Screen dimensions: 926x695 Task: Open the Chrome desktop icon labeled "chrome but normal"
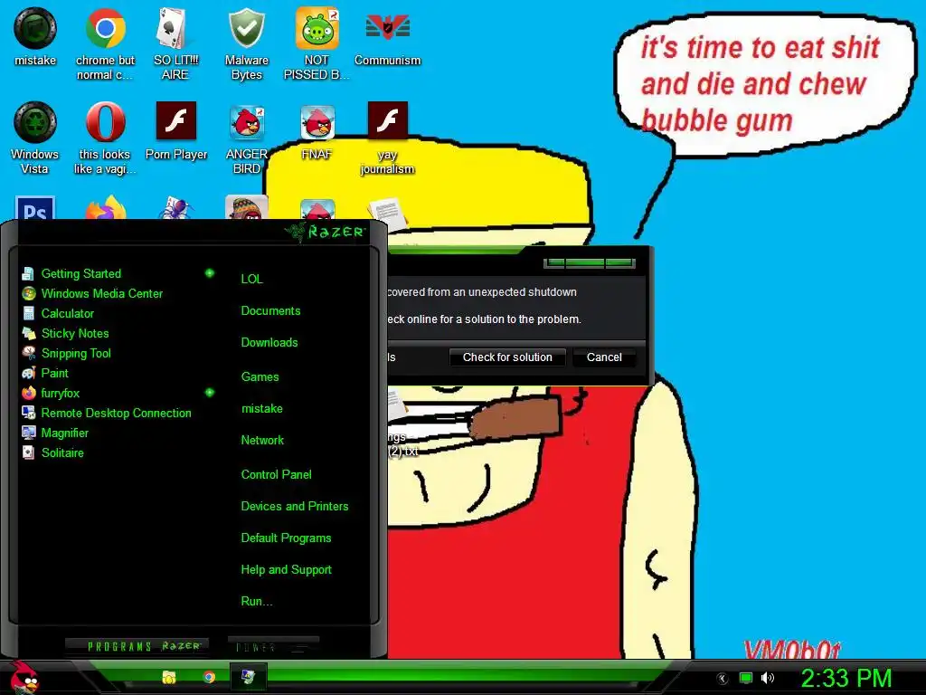pyautogui.click(x=105, y=43)
